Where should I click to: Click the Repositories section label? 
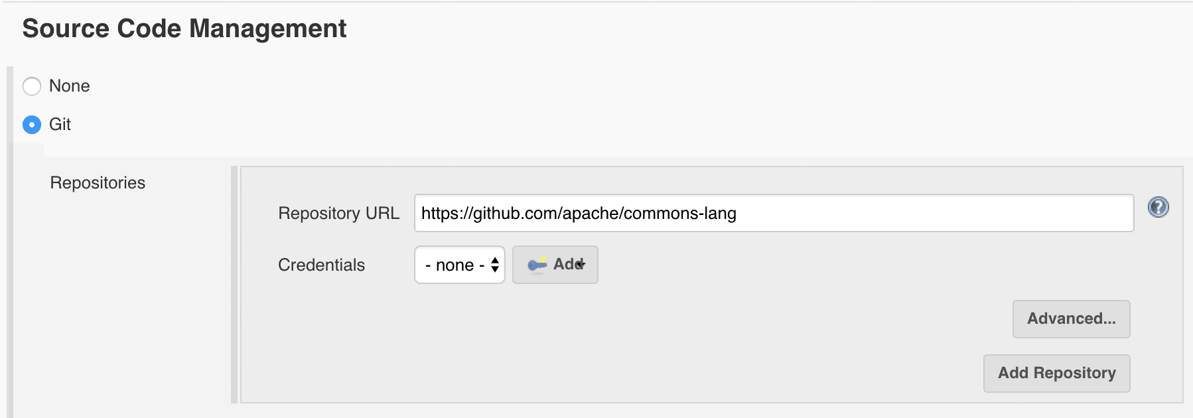tap(98, 182)
